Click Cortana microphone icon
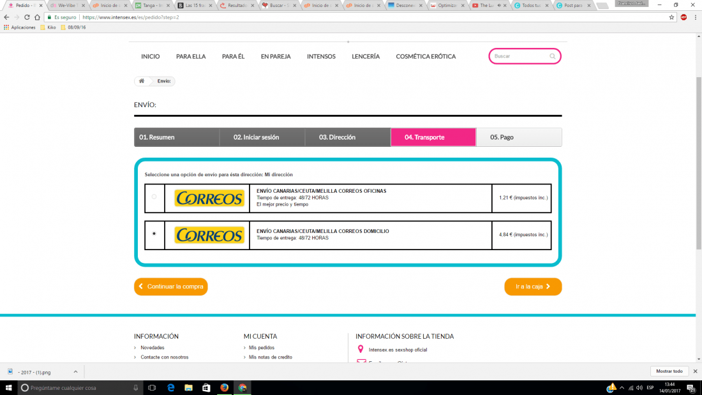The width and height of the screenshot is (702, 395). pyautogui.click(x=136, y=388)
